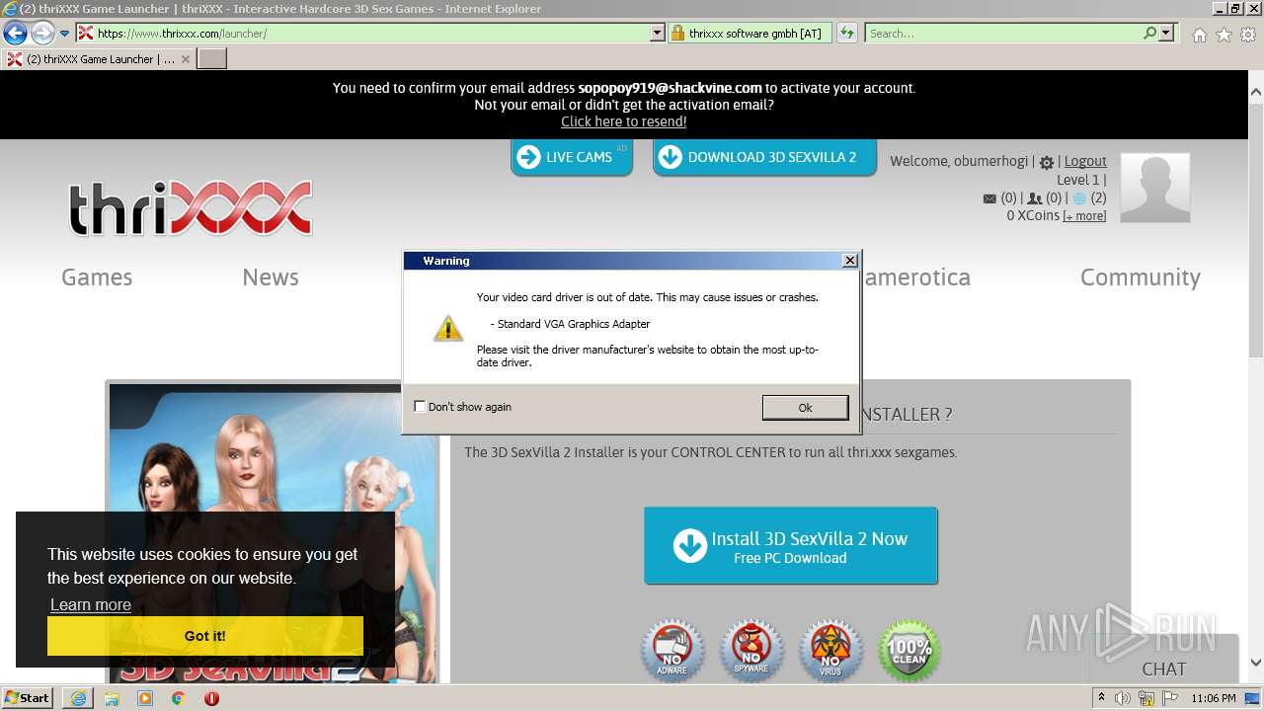The width and height of the screenshot is (1264, 711).
Task: Click the No Virus badge
Action: [x=830, y=651]
